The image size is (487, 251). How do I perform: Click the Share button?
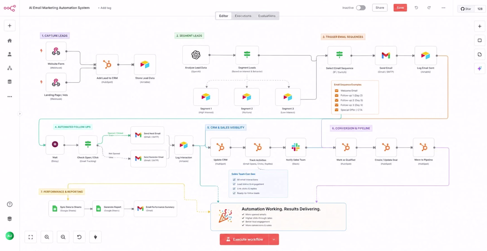[380, 8]
